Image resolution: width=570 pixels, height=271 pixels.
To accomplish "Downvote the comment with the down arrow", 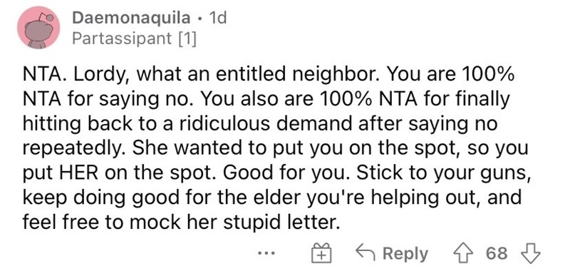I will click(531, 253).
